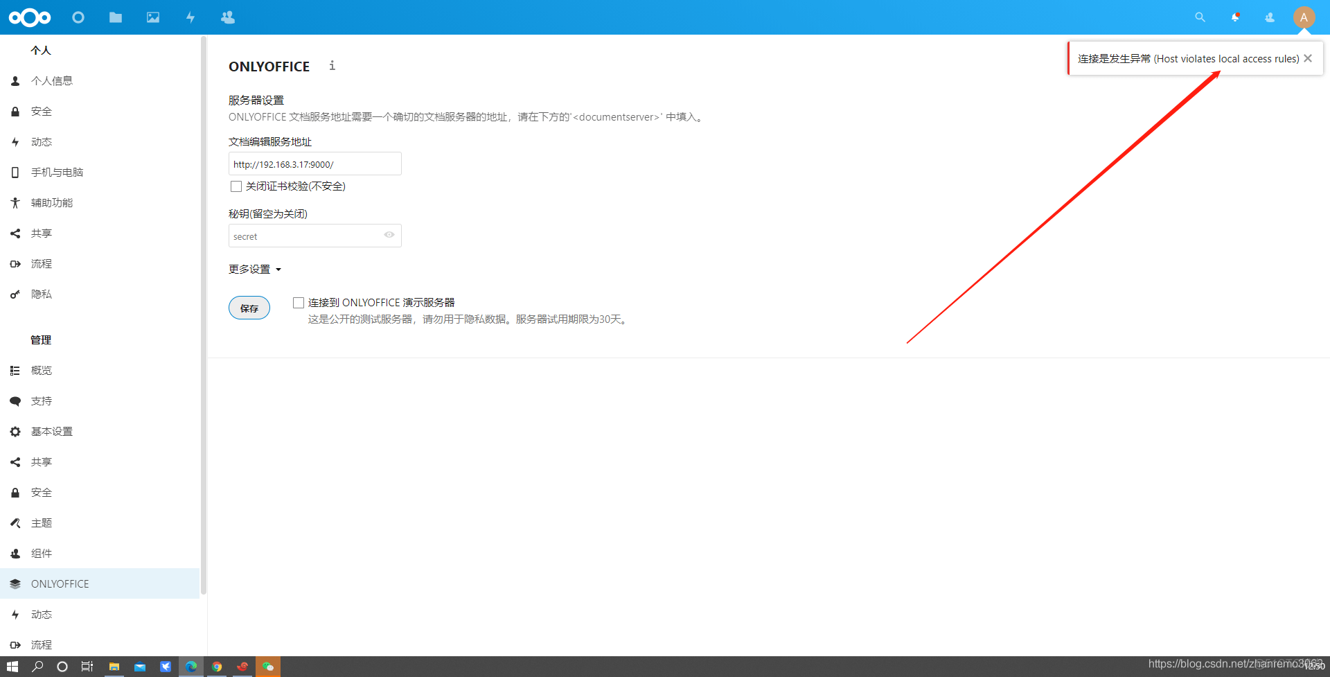
Task: Click the layers icon next to ONLYOFFICE
Action: [x=15, y=584]
